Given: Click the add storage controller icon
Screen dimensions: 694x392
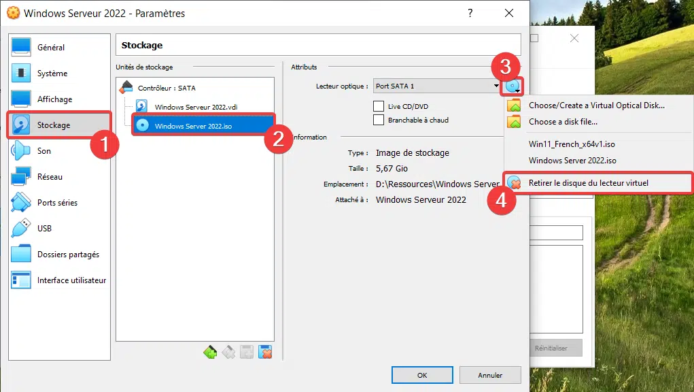Looking at the screenshot, I should (x=210, y=352).
